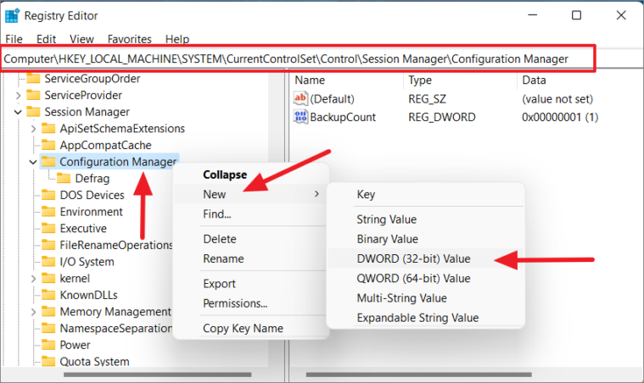Click the FileRenameOperations folder icon

(x=48, y=245)
